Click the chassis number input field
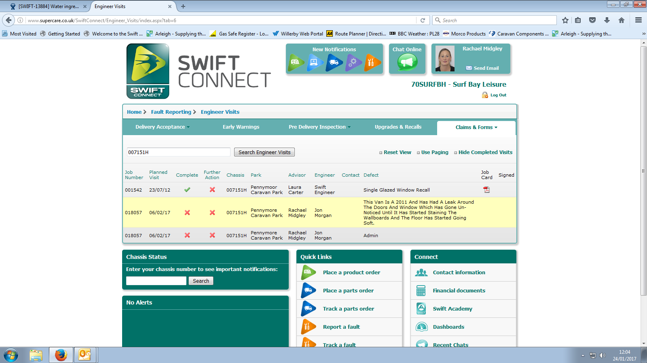The width and height of the screenshot is (647, 363). click(x=156, y=281)
